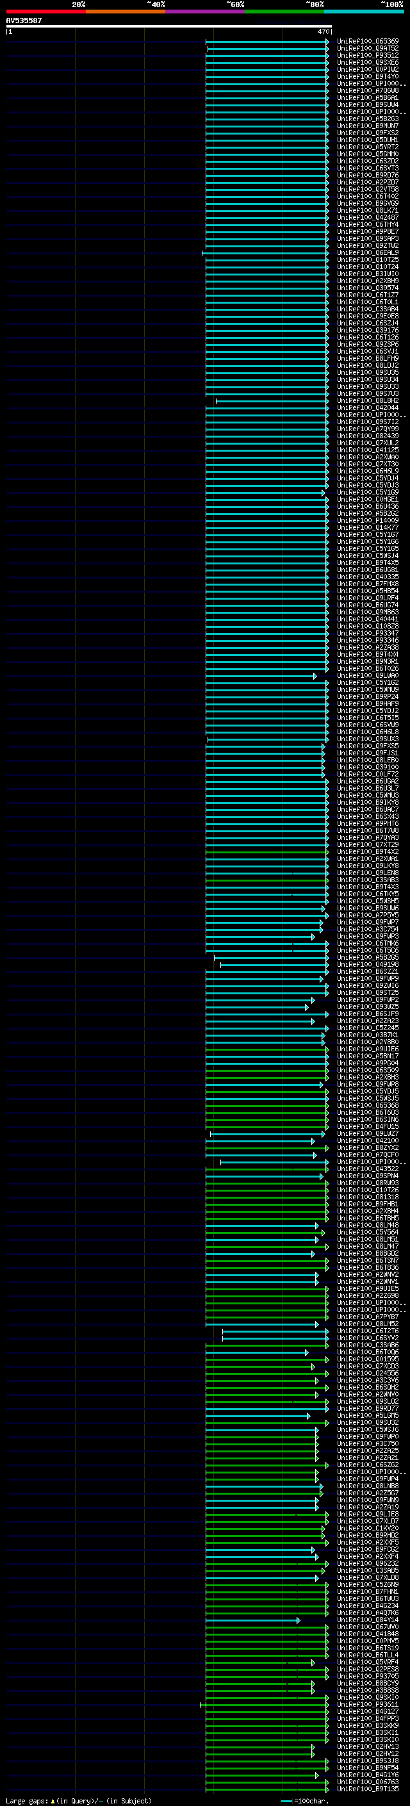Open hit UniRef100_Q7XT29
Image resolution: width=410 pixels, height=1806 pixels.
pyautogui.click(x=368, y=845)
